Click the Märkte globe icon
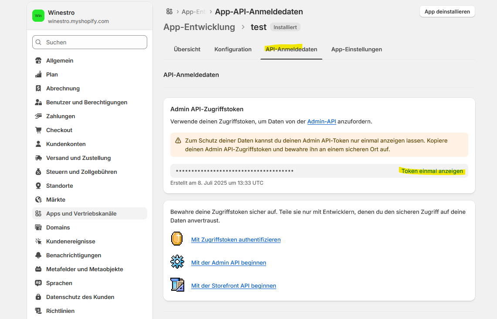497x319 pixels. coord(38,199)
